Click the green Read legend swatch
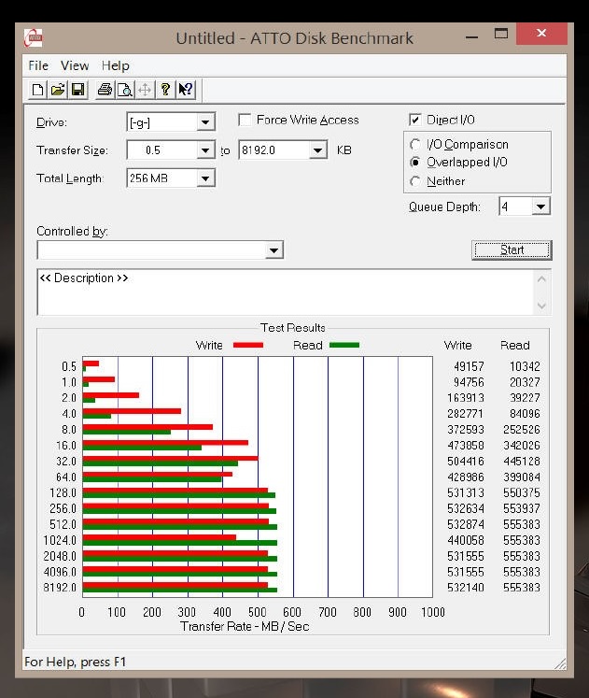Screen dimensions: 589x698 (x=344, y=345)
